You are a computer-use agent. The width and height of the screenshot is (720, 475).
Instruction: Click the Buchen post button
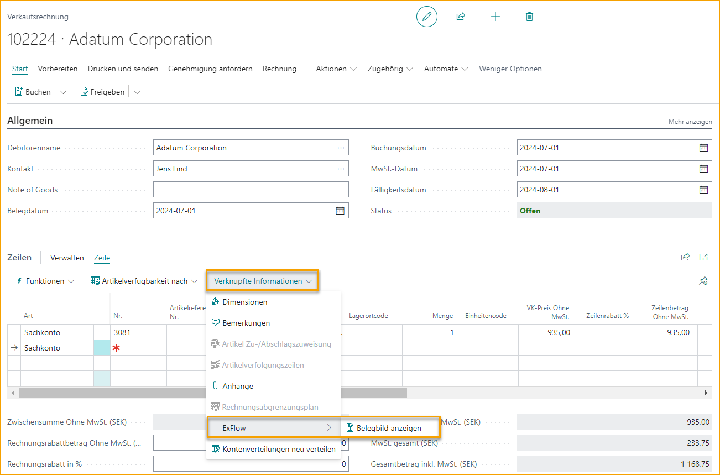[33, 92]
